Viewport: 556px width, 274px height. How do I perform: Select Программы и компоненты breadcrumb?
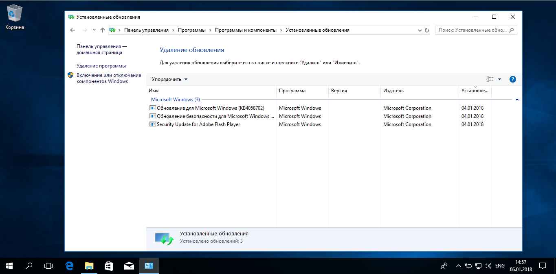(x=246, y=30)
